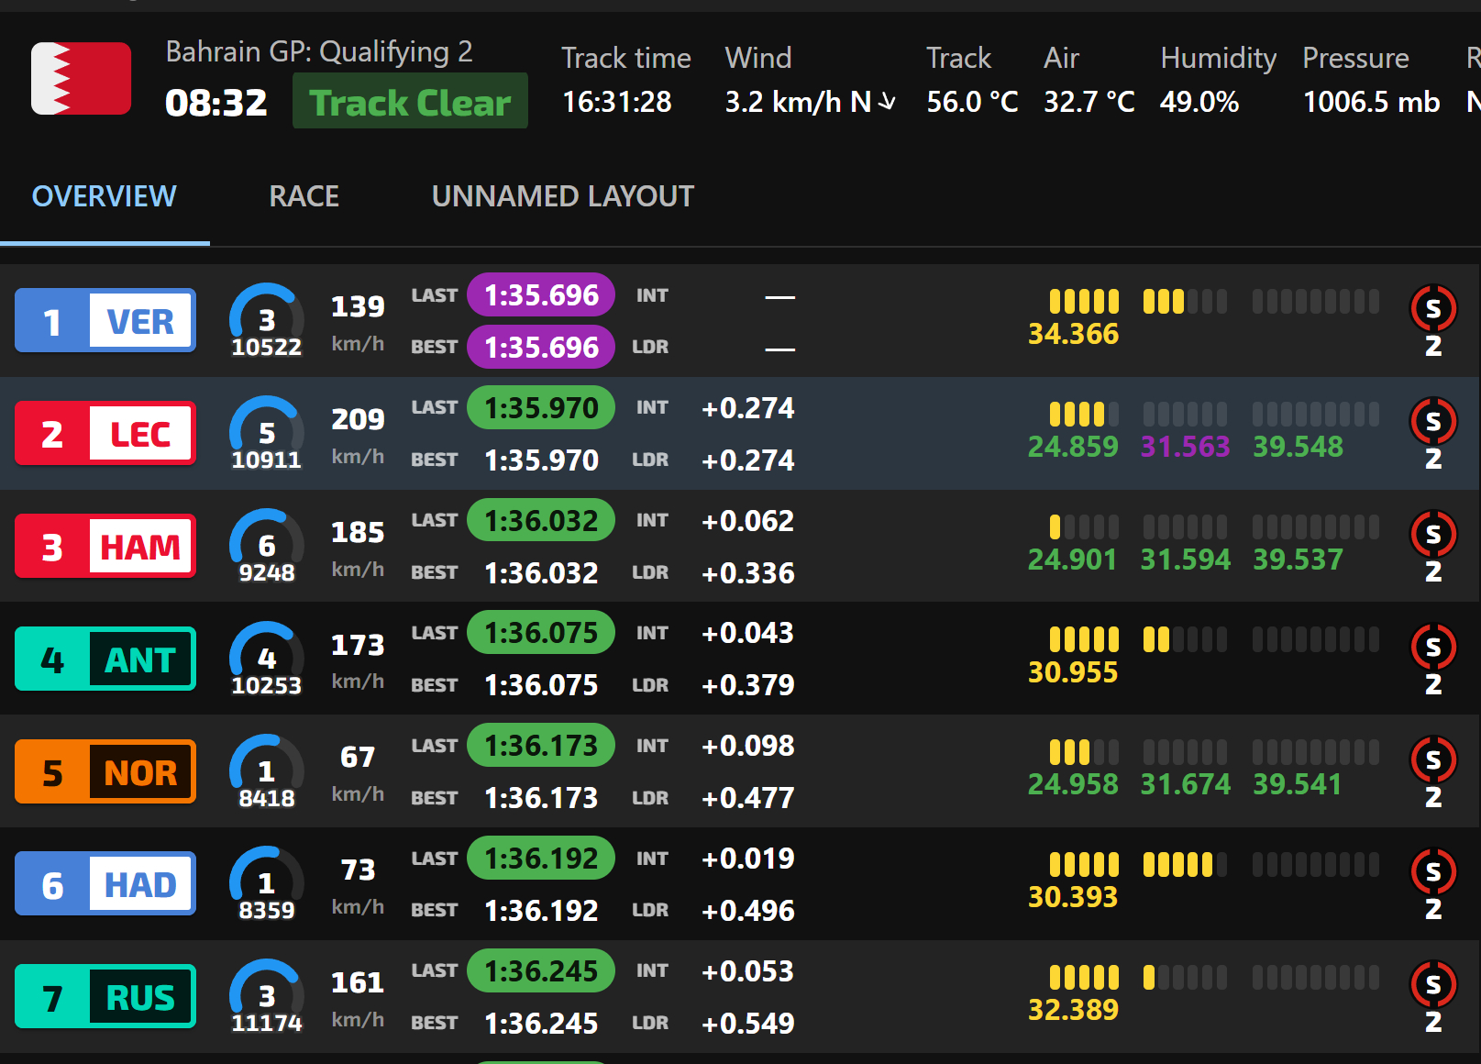Click Hamilton's first sector progress bars
The width and height of the screenshot is (1481, 1064).
pyautogui.click(x=1084, y=527)
